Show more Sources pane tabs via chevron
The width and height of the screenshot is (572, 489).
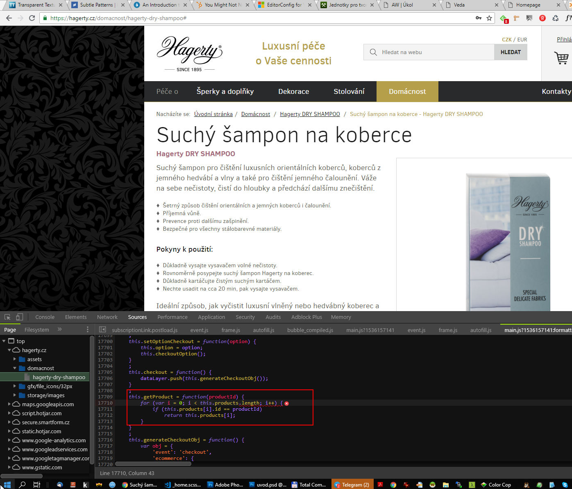tap(59, 329)
